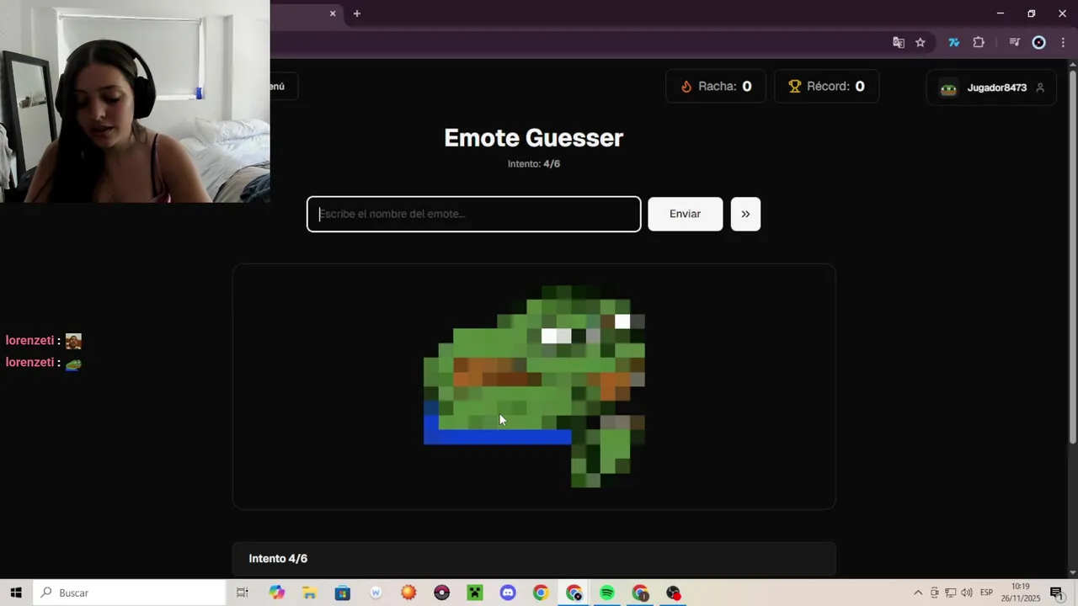Close the current browser tab
Image resolution: width=1078 pixels, height=606 pixels.
coord(333,13)
